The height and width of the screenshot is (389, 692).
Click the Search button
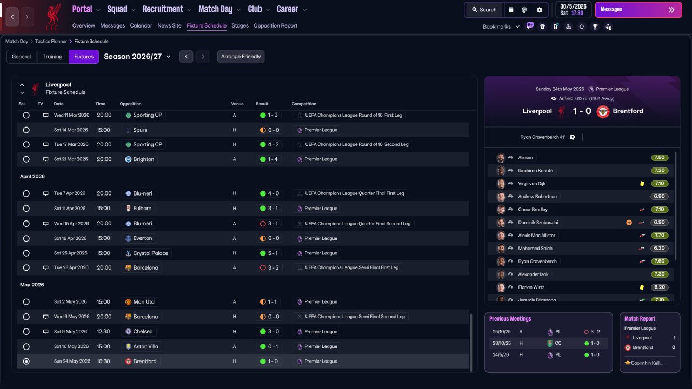[484, 10]
